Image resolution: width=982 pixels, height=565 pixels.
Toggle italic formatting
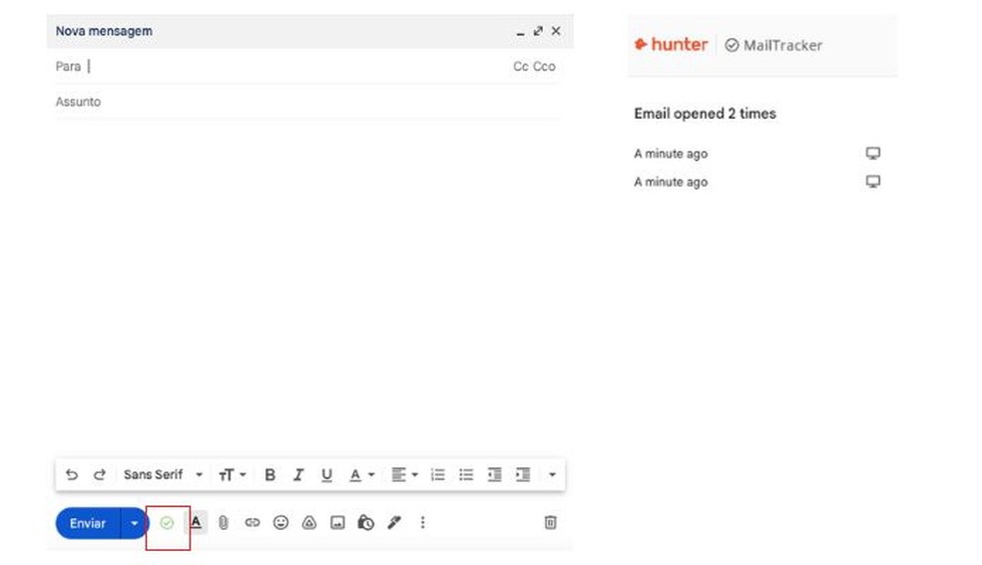click(x=298, y=475)
